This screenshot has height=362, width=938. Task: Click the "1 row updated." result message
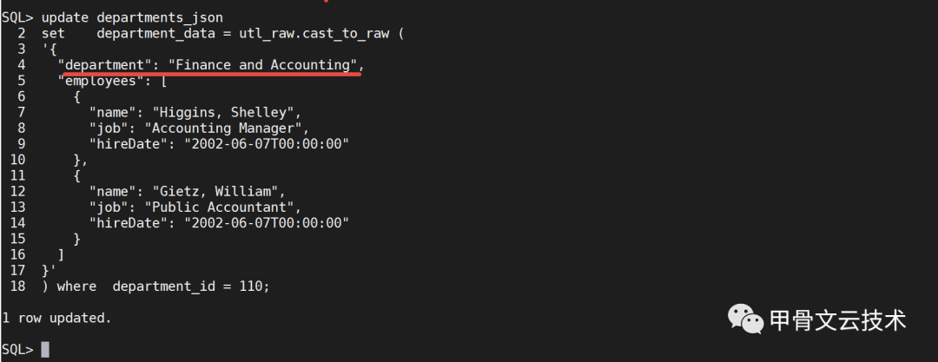click(x=56, y=318)
